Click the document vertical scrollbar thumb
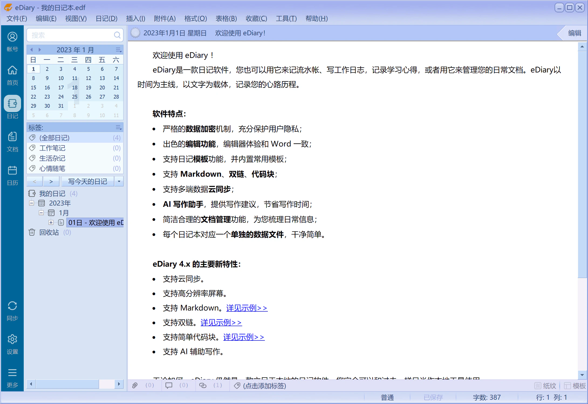 point(582,164)
